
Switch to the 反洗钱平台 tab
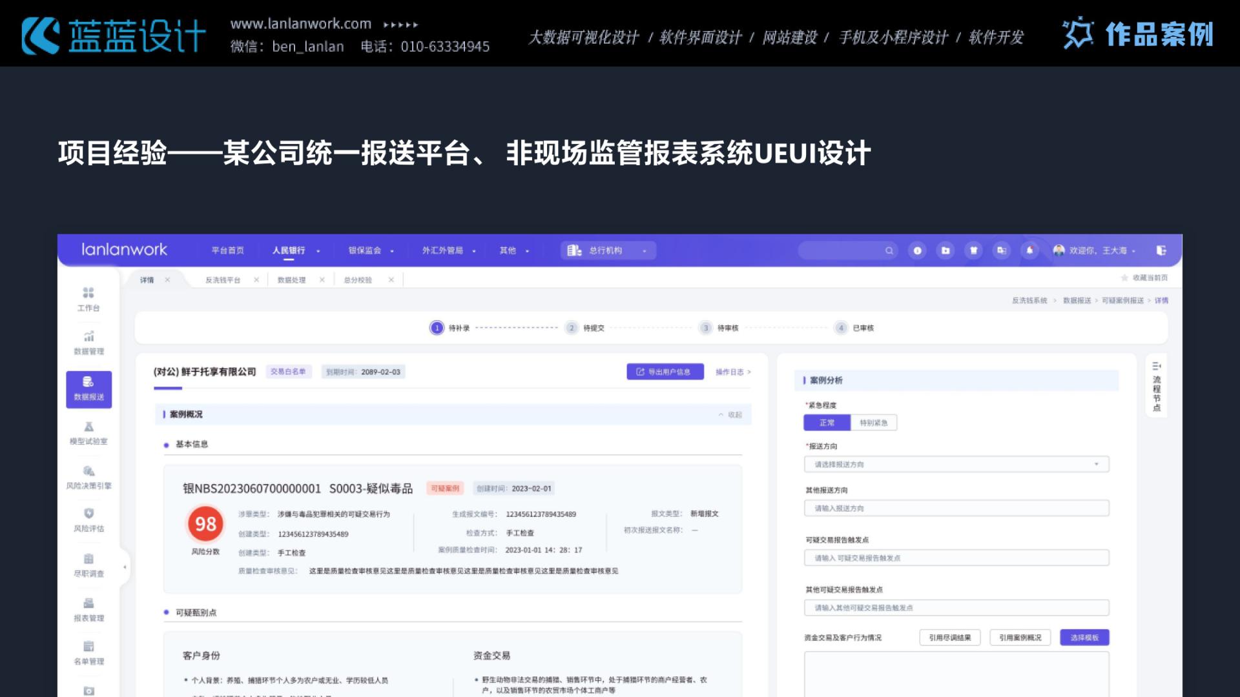pos(223,280)
